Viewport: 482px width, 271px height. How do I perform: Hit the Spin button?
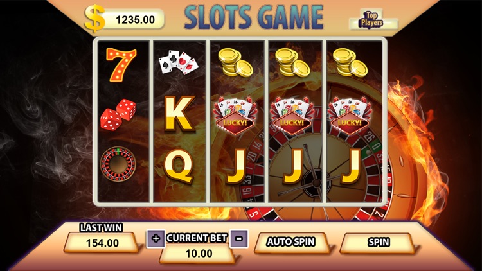pyautogui.click(x=379, y=242)
